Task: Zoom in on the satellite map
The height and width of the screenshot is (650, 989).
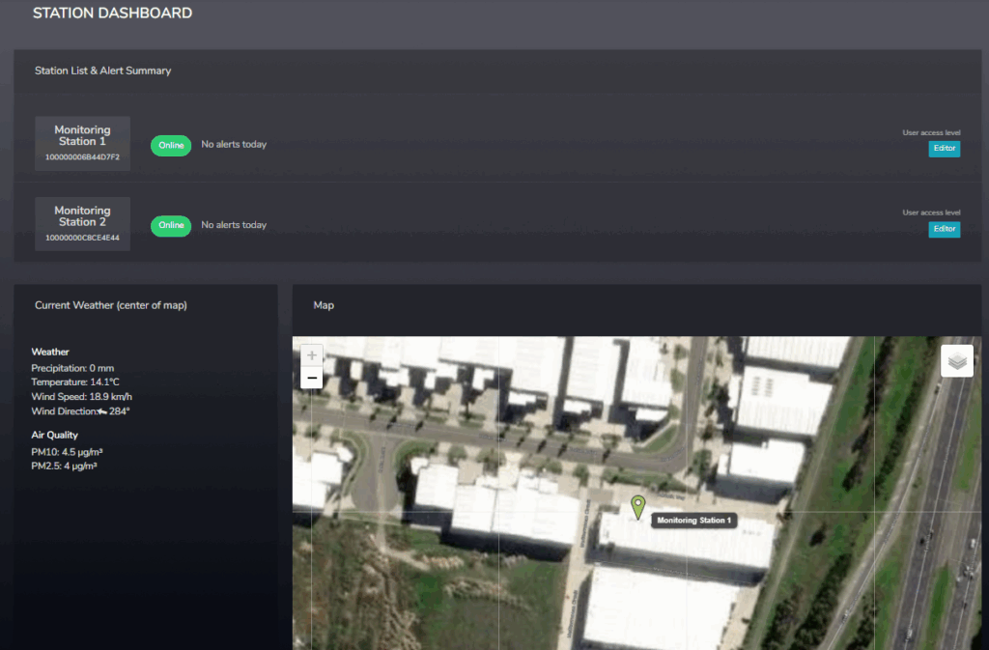Action: [311, 354]
